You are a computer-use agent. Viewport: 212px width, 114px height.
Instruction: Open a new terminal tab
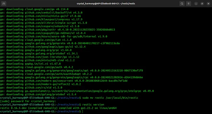click(x=4, y=4)
